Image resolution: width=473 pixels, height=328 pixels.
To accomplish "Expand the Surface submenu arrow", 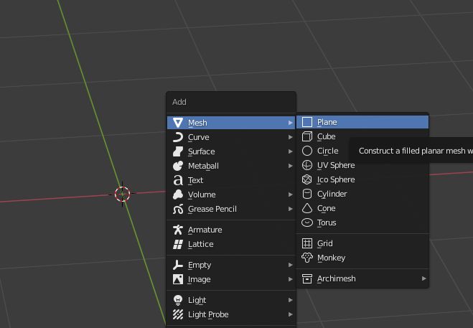I will pyautogui.click(x=290, y=151).
